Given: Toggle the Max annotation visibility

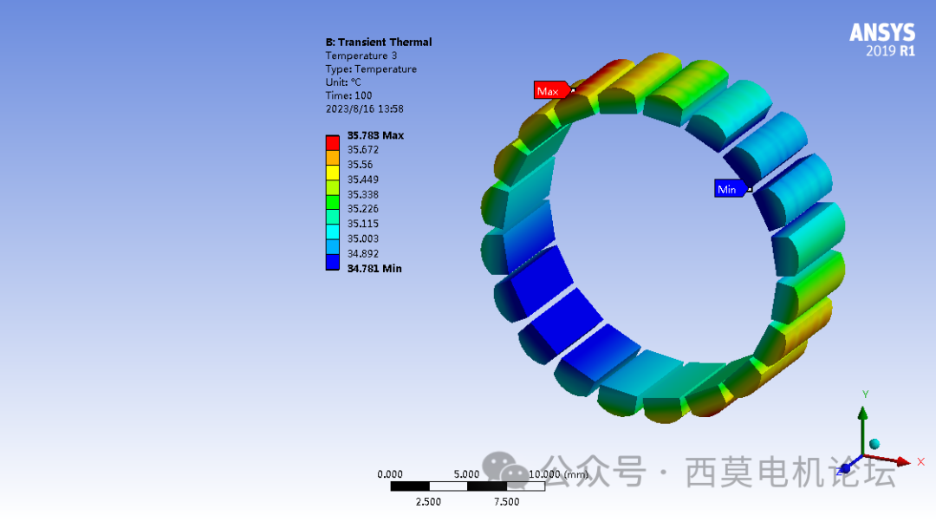Looking at the screenshot, I should point(551,90).
